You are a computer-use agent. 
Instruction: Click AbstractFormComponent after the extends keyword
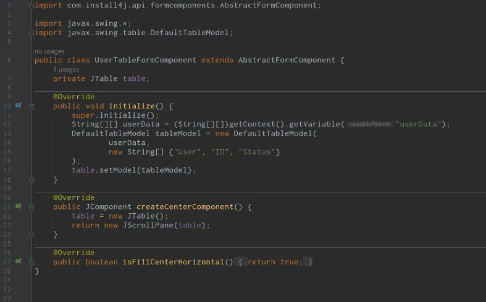coord(287,60)
